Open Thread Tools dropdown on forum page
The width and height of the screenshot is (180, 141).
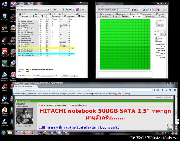point(168,97)
